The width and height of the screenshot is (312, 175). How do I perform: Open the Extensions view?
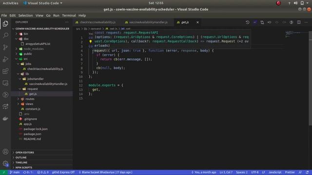pos(5,71)
